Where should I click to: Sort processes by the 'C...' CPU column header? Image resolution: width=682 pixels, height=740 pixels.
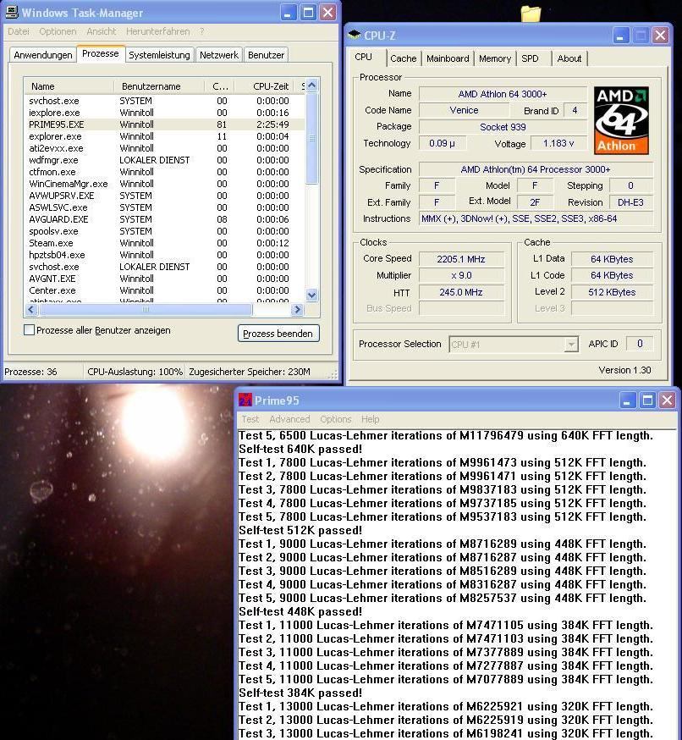(219, 86)
